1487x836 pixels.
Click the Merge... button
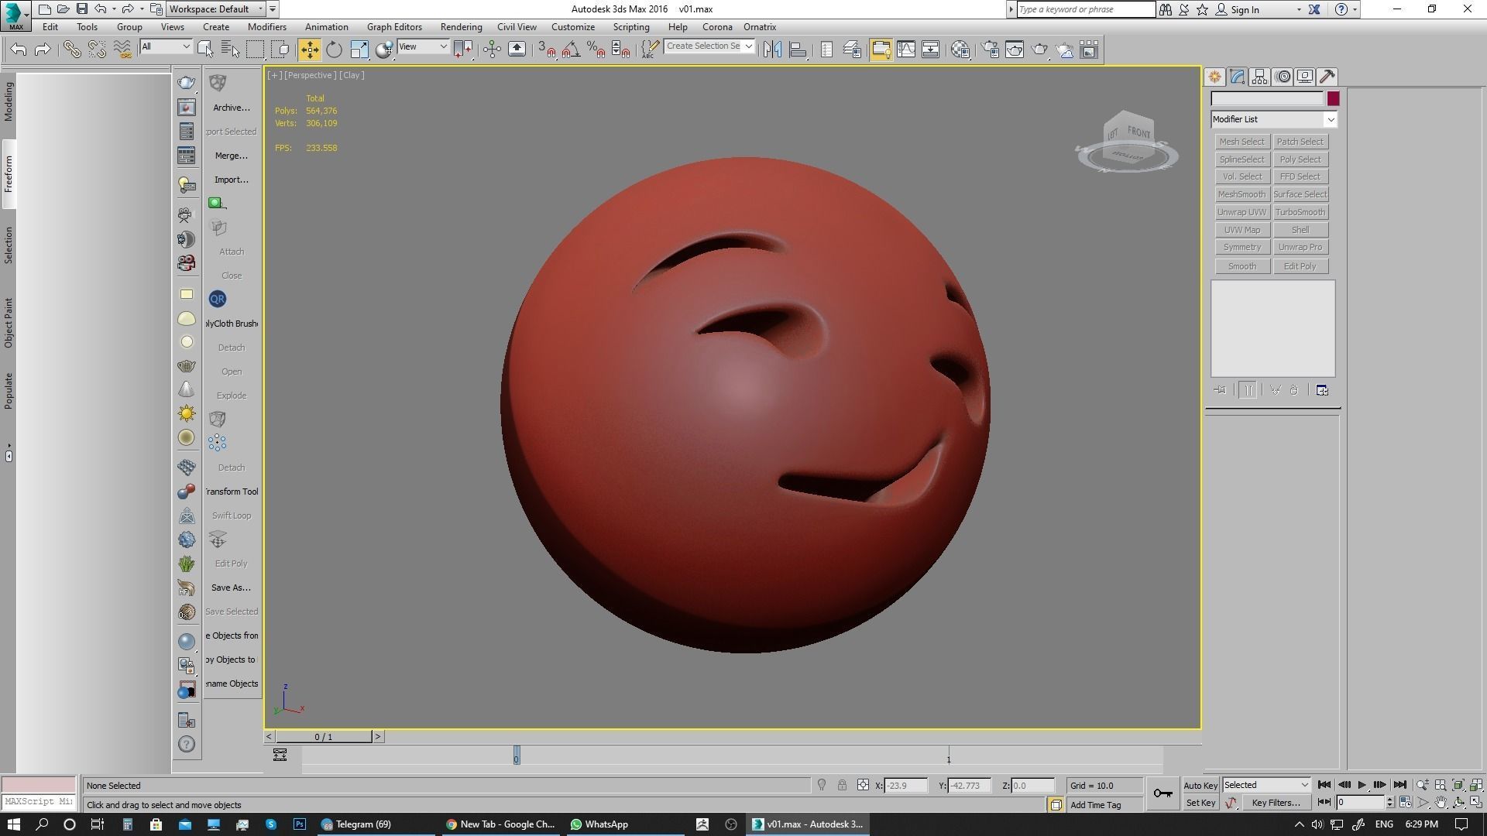[232, 156]
